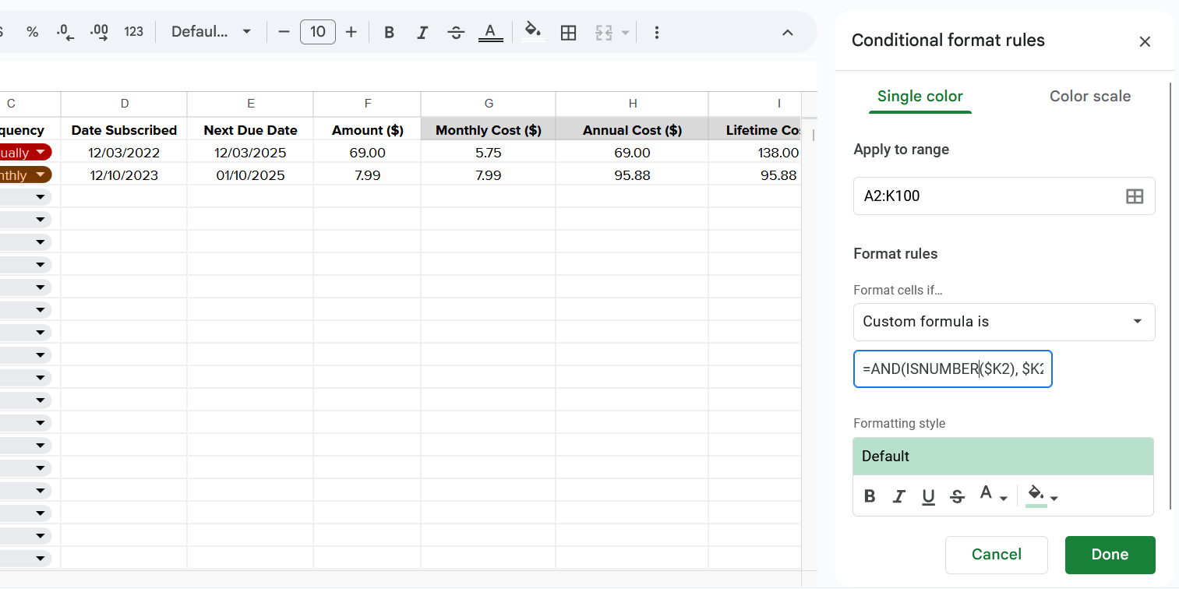Screen dimensions: 1179x589
Task: Click the cell with date 01/10/2025
Action: tap(251, 175)
